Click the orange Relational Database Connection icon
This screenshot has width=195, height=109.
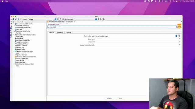click(15, 57)
